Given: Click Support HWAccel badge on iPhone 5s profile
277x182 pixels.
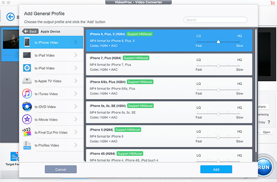Looking at the screenshot, I should 140,106.
